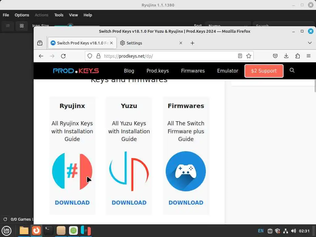The image size is (316, 237).
Task: Open the Ryujinx File menu
Action: coord(6,15)
